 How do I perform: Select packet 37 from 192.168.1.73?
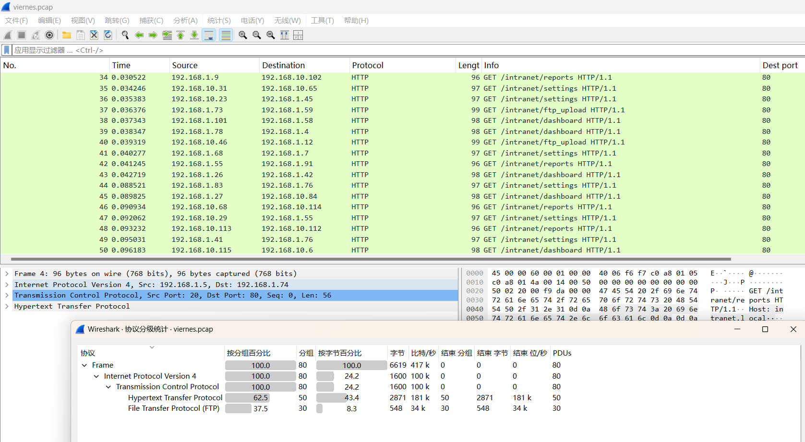click(402, 110)
